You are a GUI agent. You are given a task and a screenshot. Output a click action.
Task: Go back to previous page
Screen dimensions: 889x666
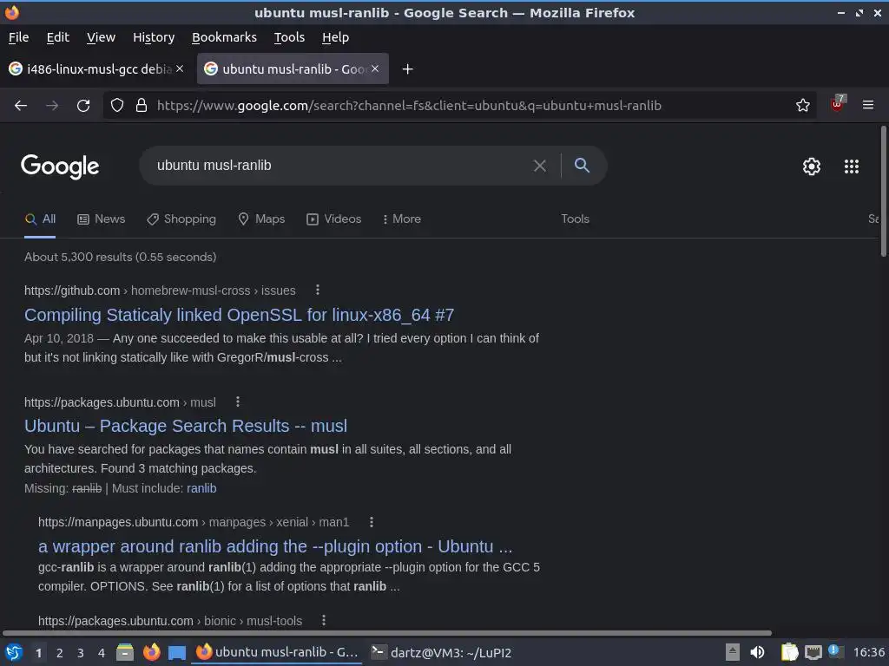tap(21, 105)
